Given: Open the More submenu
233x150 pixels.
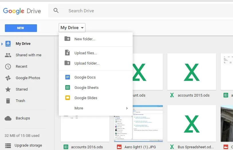Looking at the screenshot, I should click(x=96, y=108).
